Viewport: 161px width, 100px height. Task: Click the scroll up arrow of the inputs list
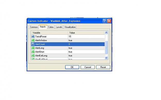(x=106, y=32)
